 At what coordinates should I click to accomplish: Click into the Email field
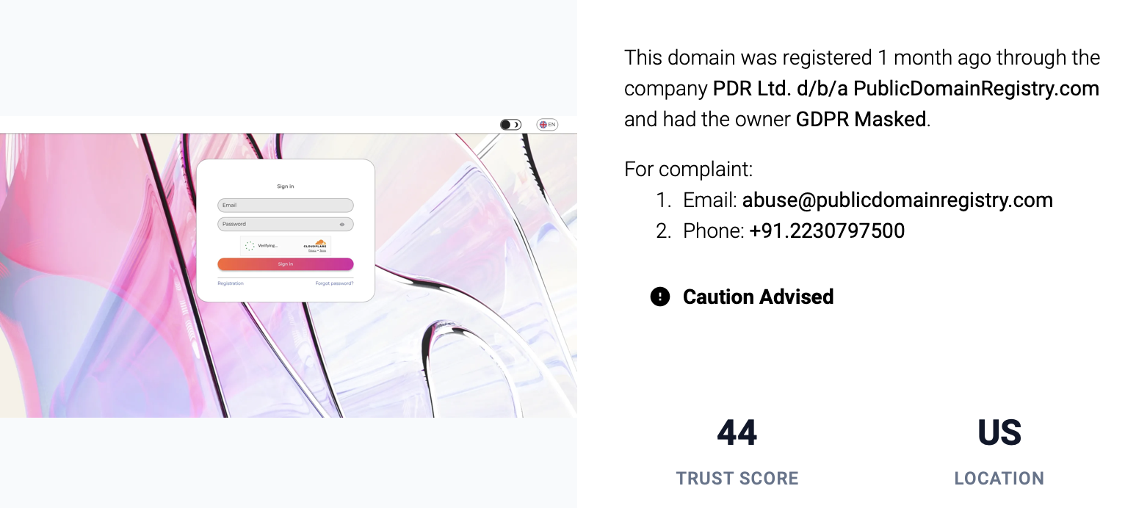[x=286, y=206]
